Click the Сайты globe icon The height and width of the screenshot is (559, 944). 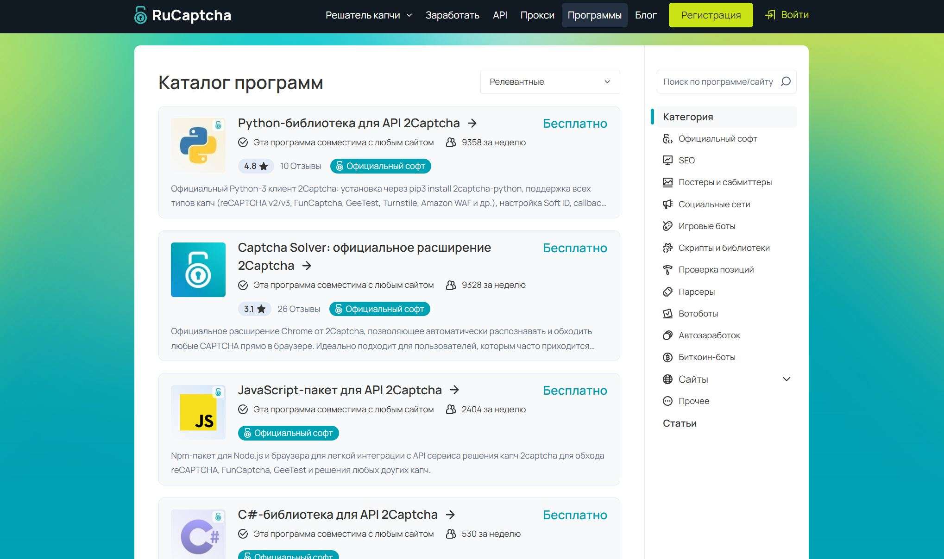667,379
